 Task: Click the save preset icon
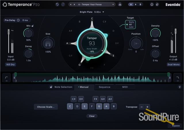click(120, 5)
